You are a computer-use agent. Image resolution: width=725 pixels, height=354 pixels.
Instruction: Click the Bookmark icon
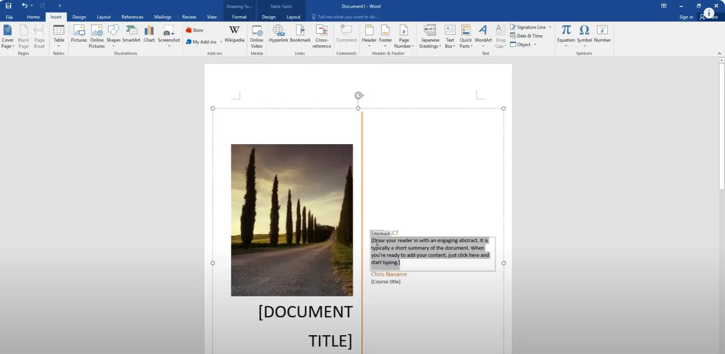(x=300, y=34)
